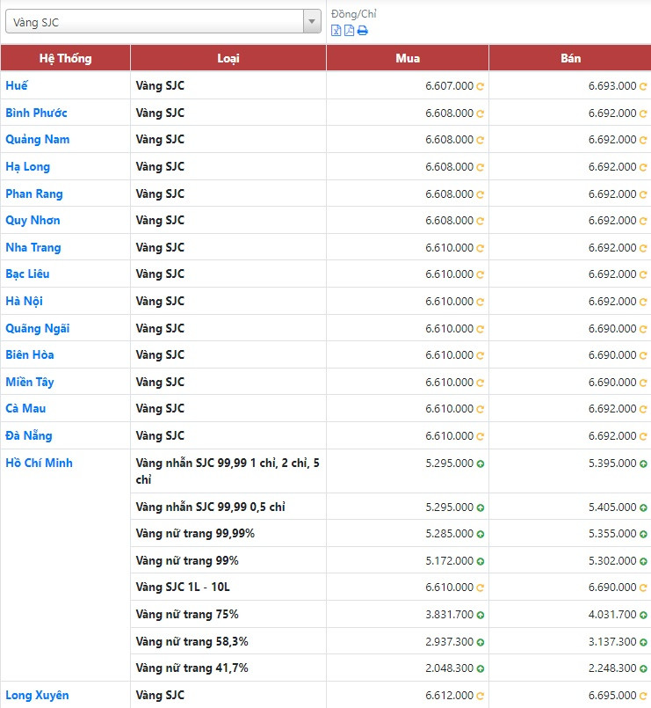Select Vàng SJC 1L - 10L row label

(183, 587)
